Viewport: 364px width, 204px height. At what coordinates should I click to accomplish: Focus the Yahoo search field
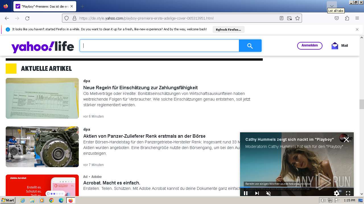[159, 46]
